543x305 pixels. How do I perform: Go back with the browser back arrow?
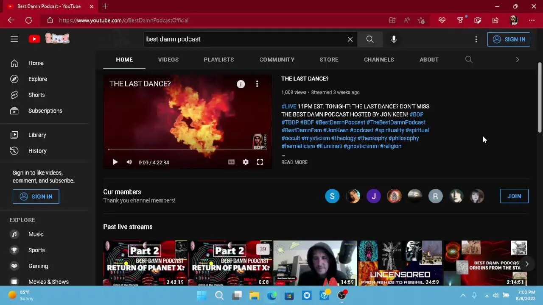[x=11, y=20]
